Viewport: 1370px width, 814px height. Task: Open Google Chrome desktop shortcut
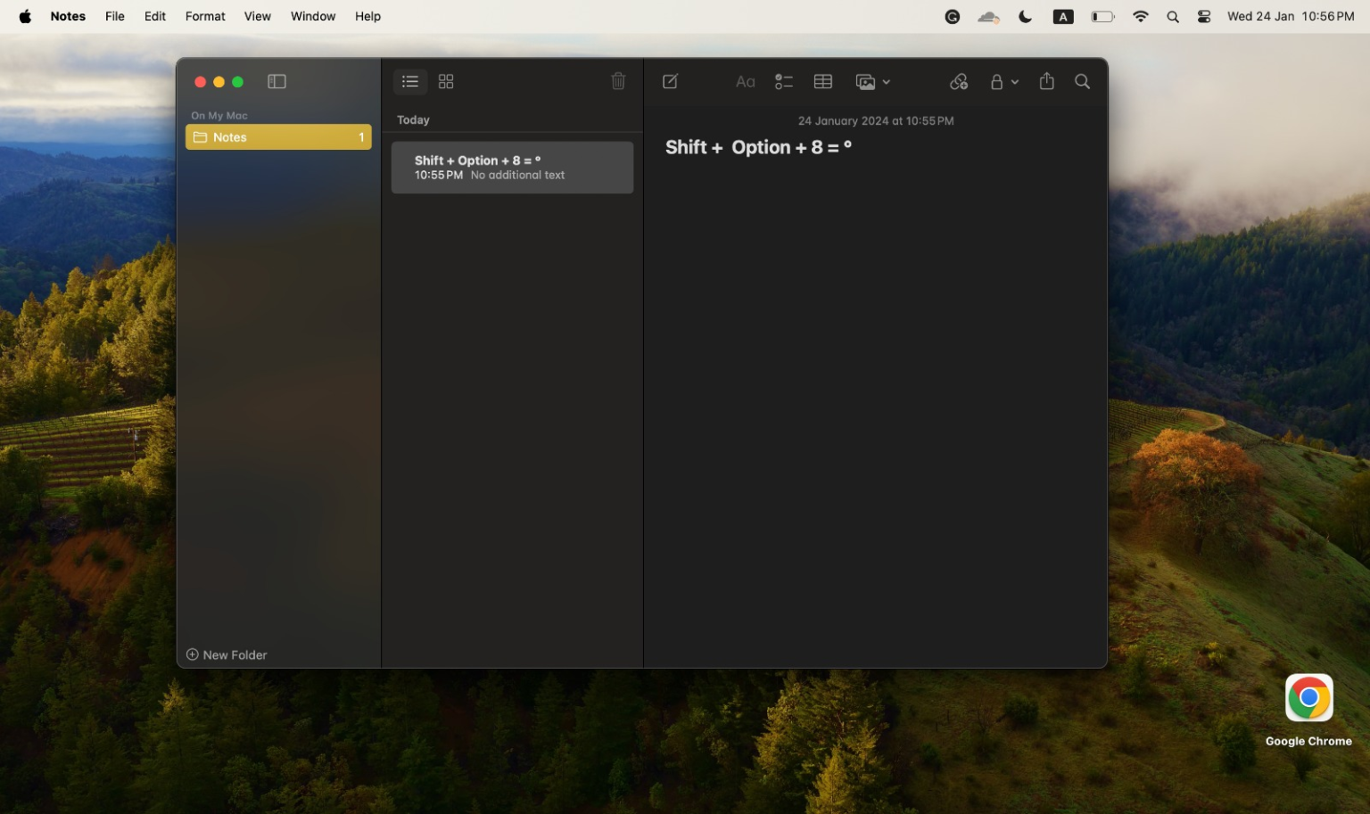click(1308, 711)
